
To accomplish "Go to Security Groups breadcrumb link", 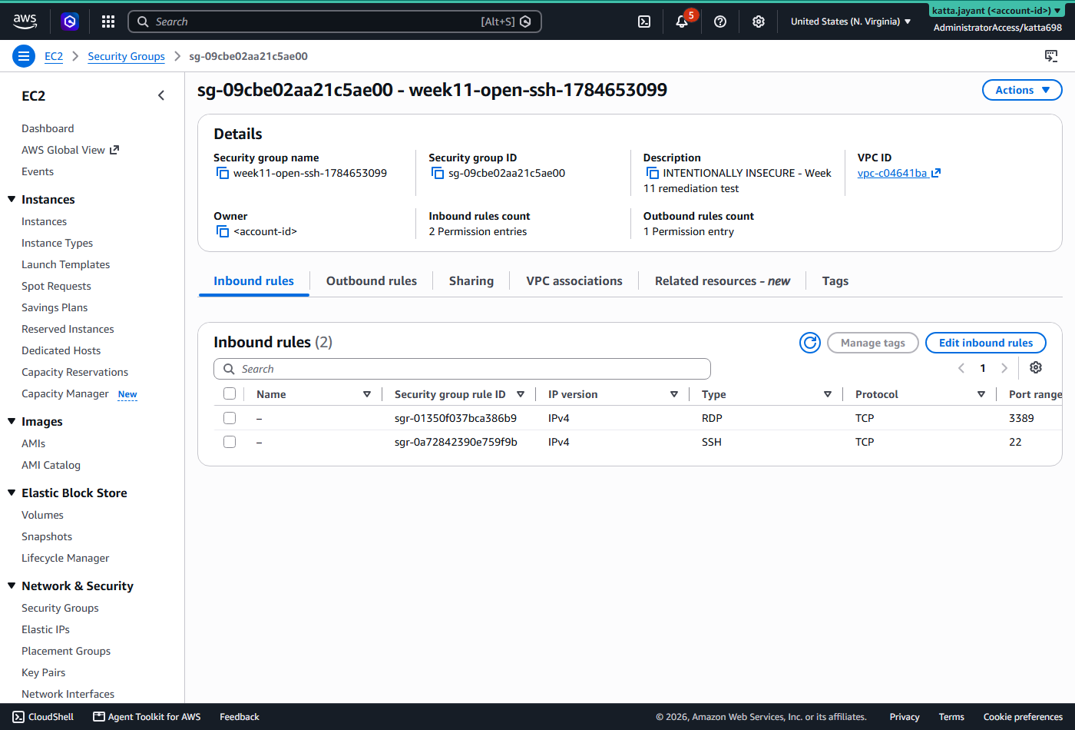I will click(x=126, y=56).
